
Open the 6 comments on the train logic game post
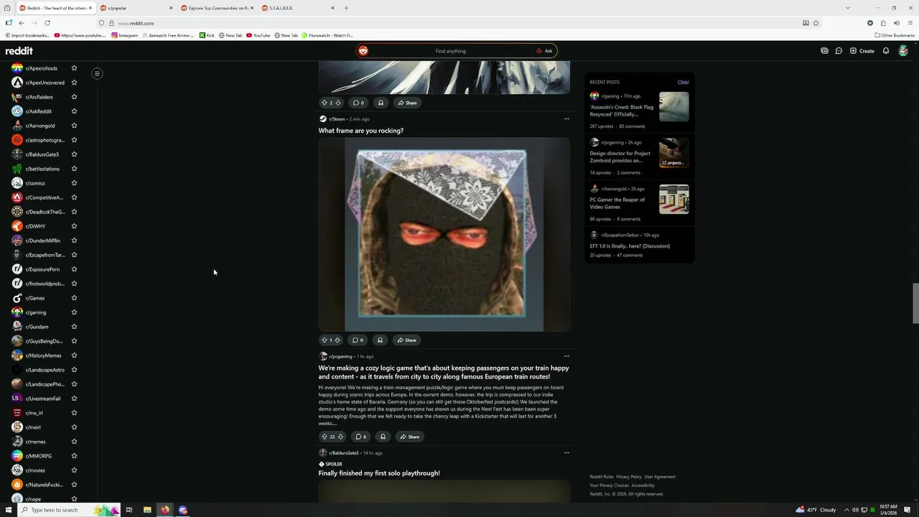pos(360,437)
